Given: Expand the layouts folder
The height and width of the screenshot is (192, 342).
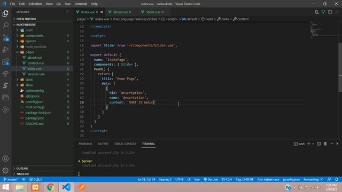Looking at the screenshot, I should (x=30, y=41).
